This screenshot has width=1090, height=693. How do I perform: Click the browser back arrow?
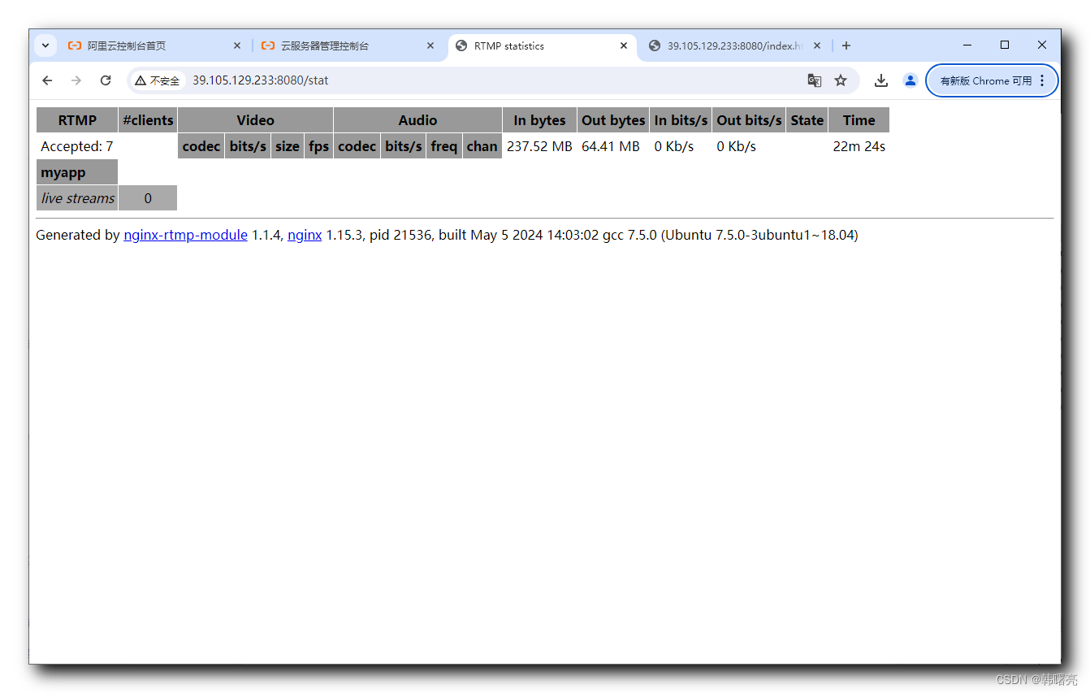pyautogui.click(x=47, y=80)
